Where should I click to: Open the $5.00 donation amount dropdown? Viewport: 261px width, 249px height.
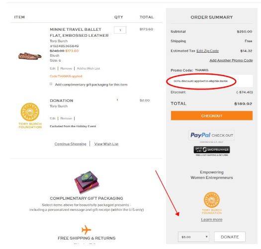click(x=193, y=237)
